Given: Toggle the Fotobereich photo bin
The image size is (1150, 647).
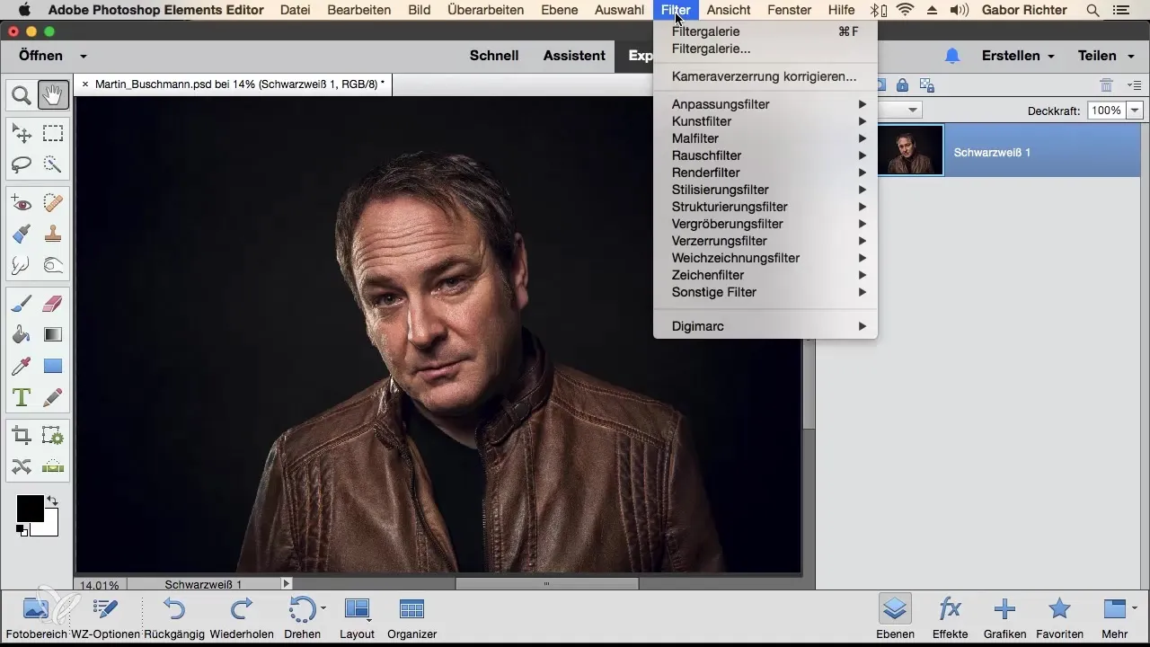Looking at the screenshot, I should click(36, 617).
